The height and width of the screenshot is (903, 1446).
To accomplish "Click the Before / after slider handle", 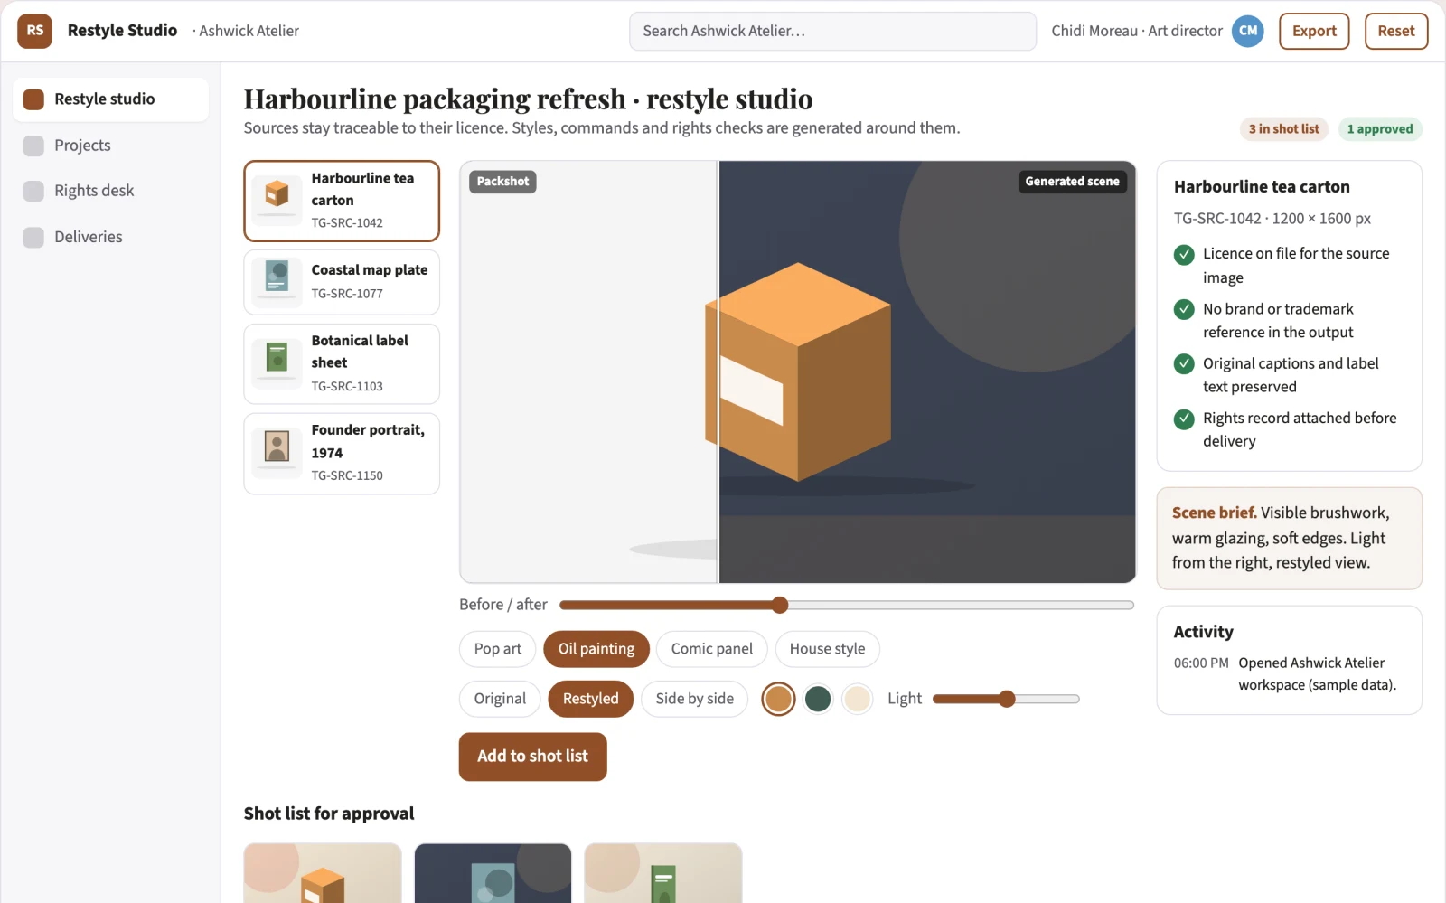I will [x=780, y=605].
